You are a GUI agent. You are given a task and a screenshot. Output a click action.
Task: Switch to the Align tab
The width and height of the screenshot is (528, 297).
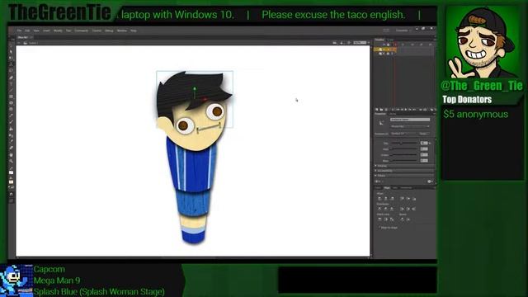click(387, 188)
